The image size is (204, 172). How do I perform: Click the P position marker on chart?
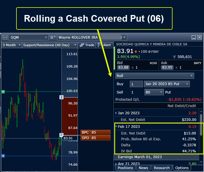coord(61,135)
